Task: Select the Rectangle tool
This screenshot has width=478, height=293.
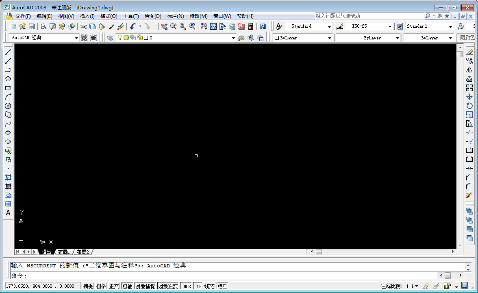Action: 8,88
